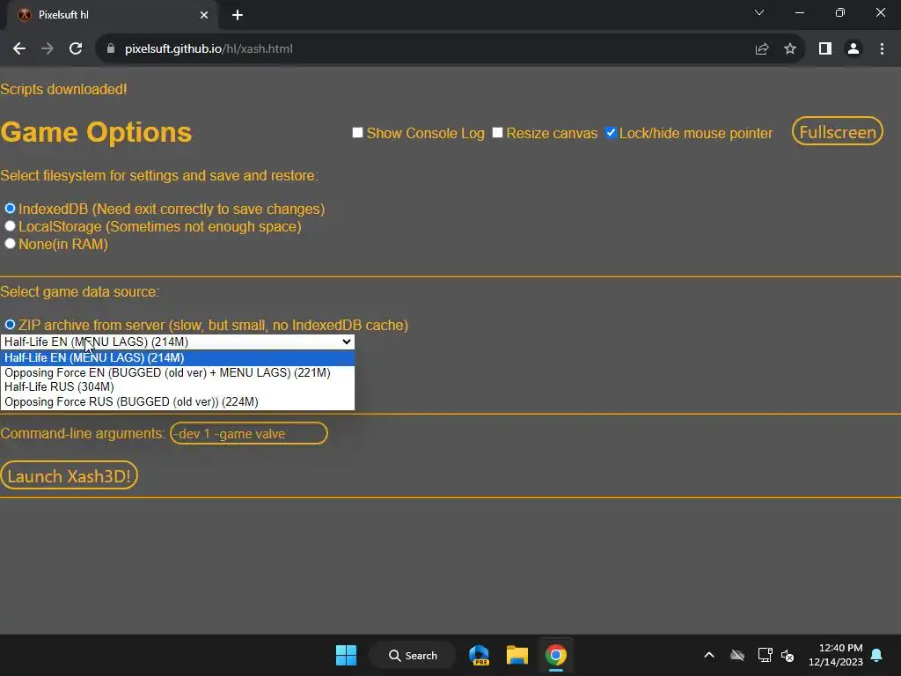Go back to the previous page
The image size is (901, 676).
pyautogui.click(x=19, y=49)
